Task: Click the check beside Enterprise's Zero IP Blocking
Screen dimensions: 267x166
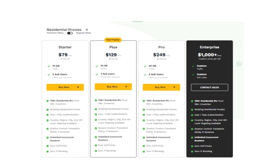Action: click(192, 151)
